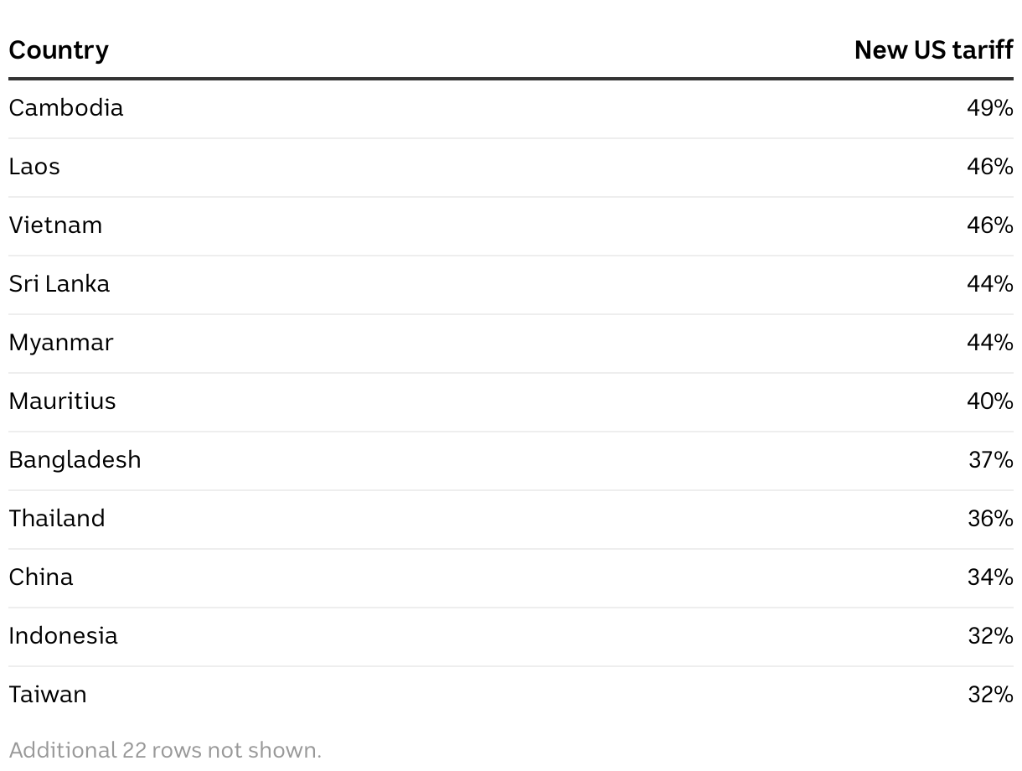Screen dimensions: 1022x771
Task: Click Vietnam's 46% tariff value
Action: click(x=989, y=225)
